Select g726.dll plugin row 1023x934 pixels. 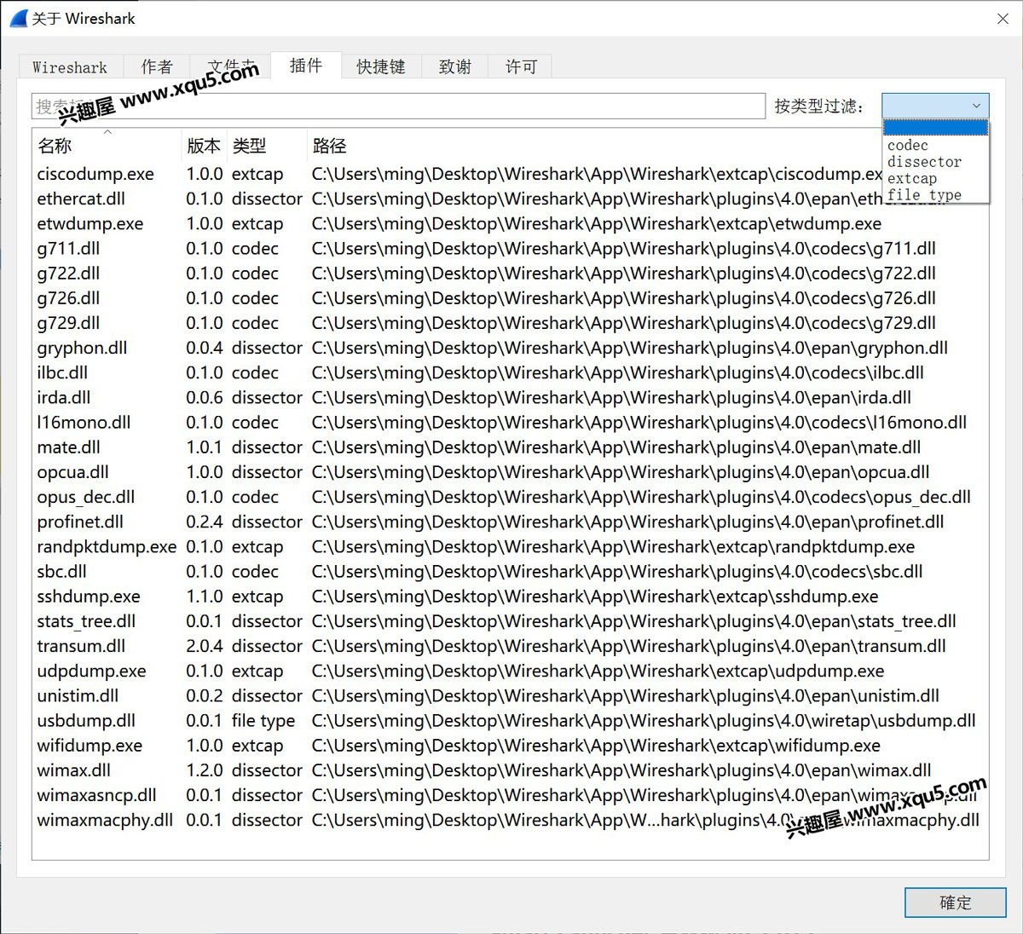coord(510,298)
